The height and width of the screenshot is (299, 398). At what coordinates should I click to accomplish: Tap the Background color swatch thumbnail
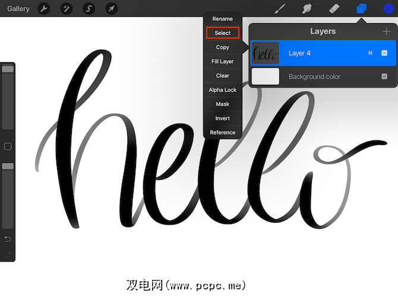click(x=266, y=76)
